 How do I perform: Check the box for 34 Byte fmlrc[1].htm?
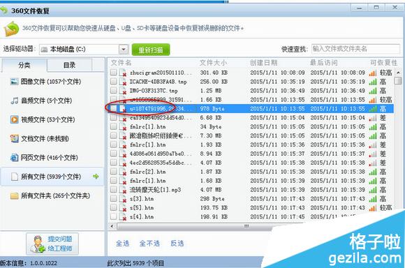(113, 126)
